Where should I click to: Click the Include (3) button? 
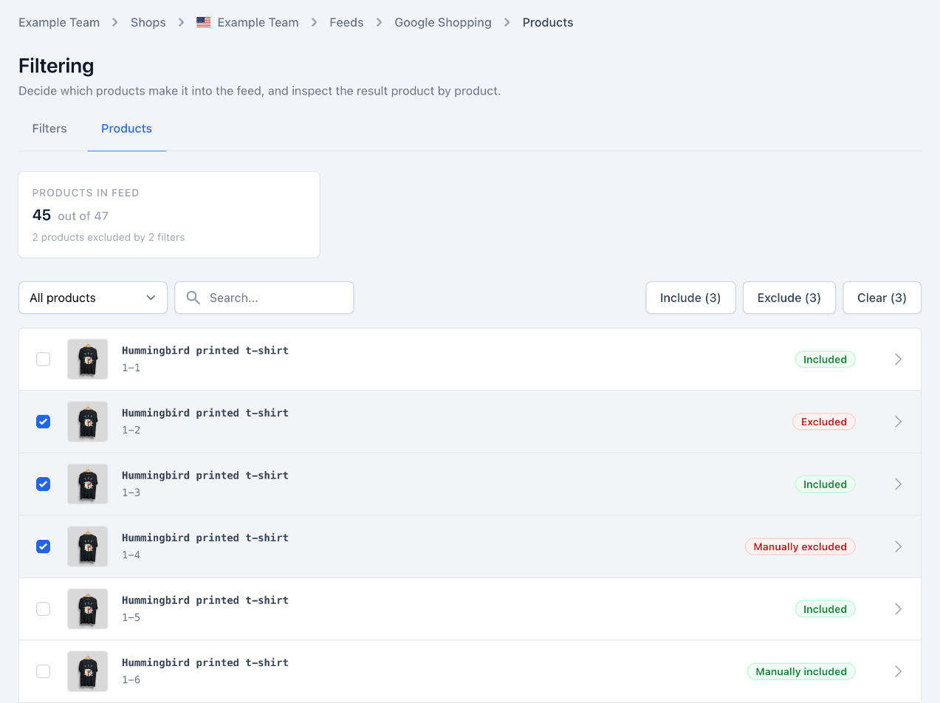coord(690,298)
